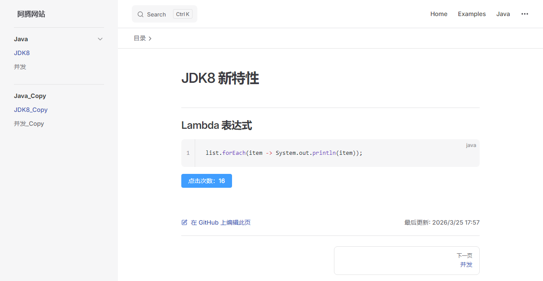Screen dimensions: 543x281
Task: Open 并发_Copy sidebar page
Action: tap(29, 124)
